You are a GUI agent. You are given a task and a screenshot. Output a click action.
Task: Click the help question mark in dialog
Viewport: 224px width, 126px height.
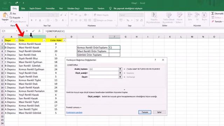(x=155, y=60)
